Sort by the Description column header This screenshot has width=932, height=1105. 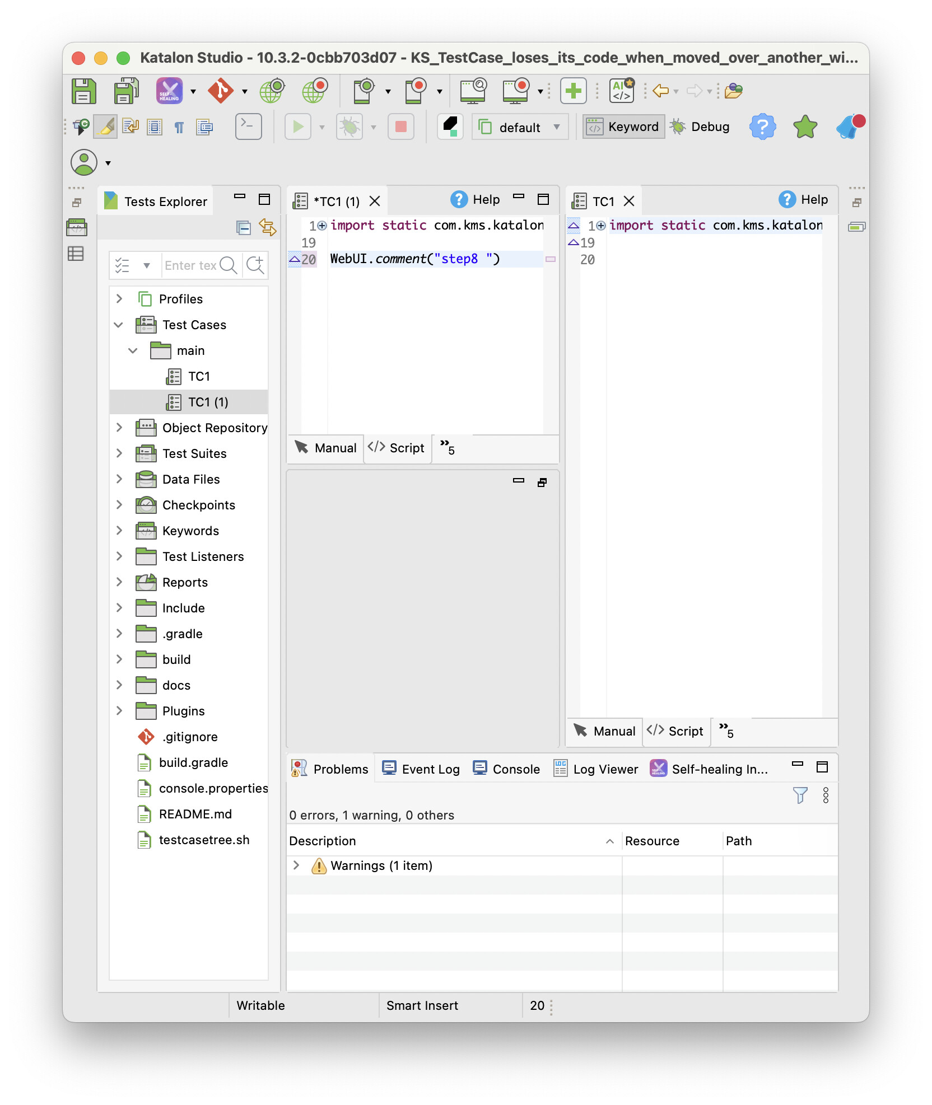(x=453, y=841)
